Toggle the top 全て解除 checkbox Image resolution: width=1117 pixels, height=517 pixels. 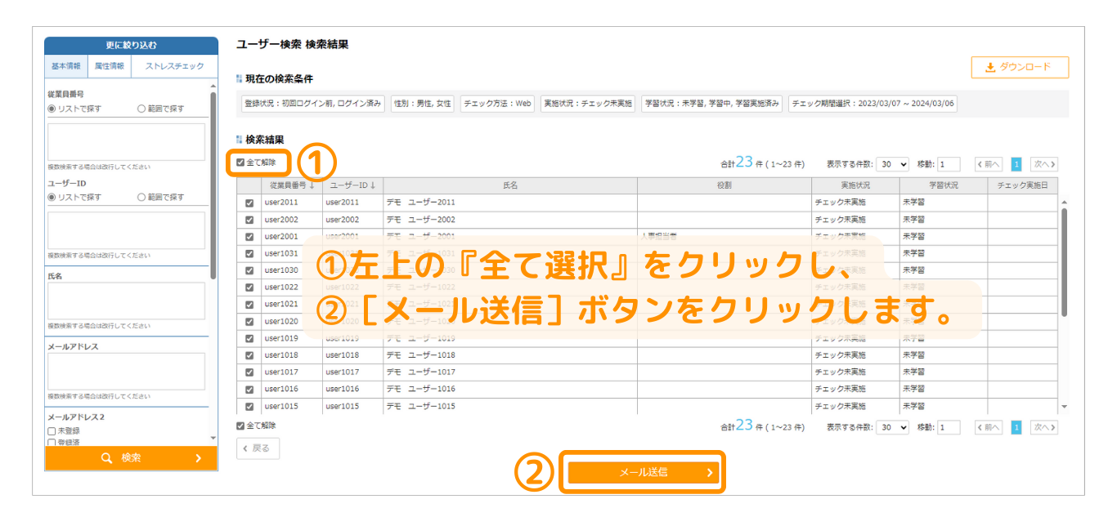pos(240,163)
